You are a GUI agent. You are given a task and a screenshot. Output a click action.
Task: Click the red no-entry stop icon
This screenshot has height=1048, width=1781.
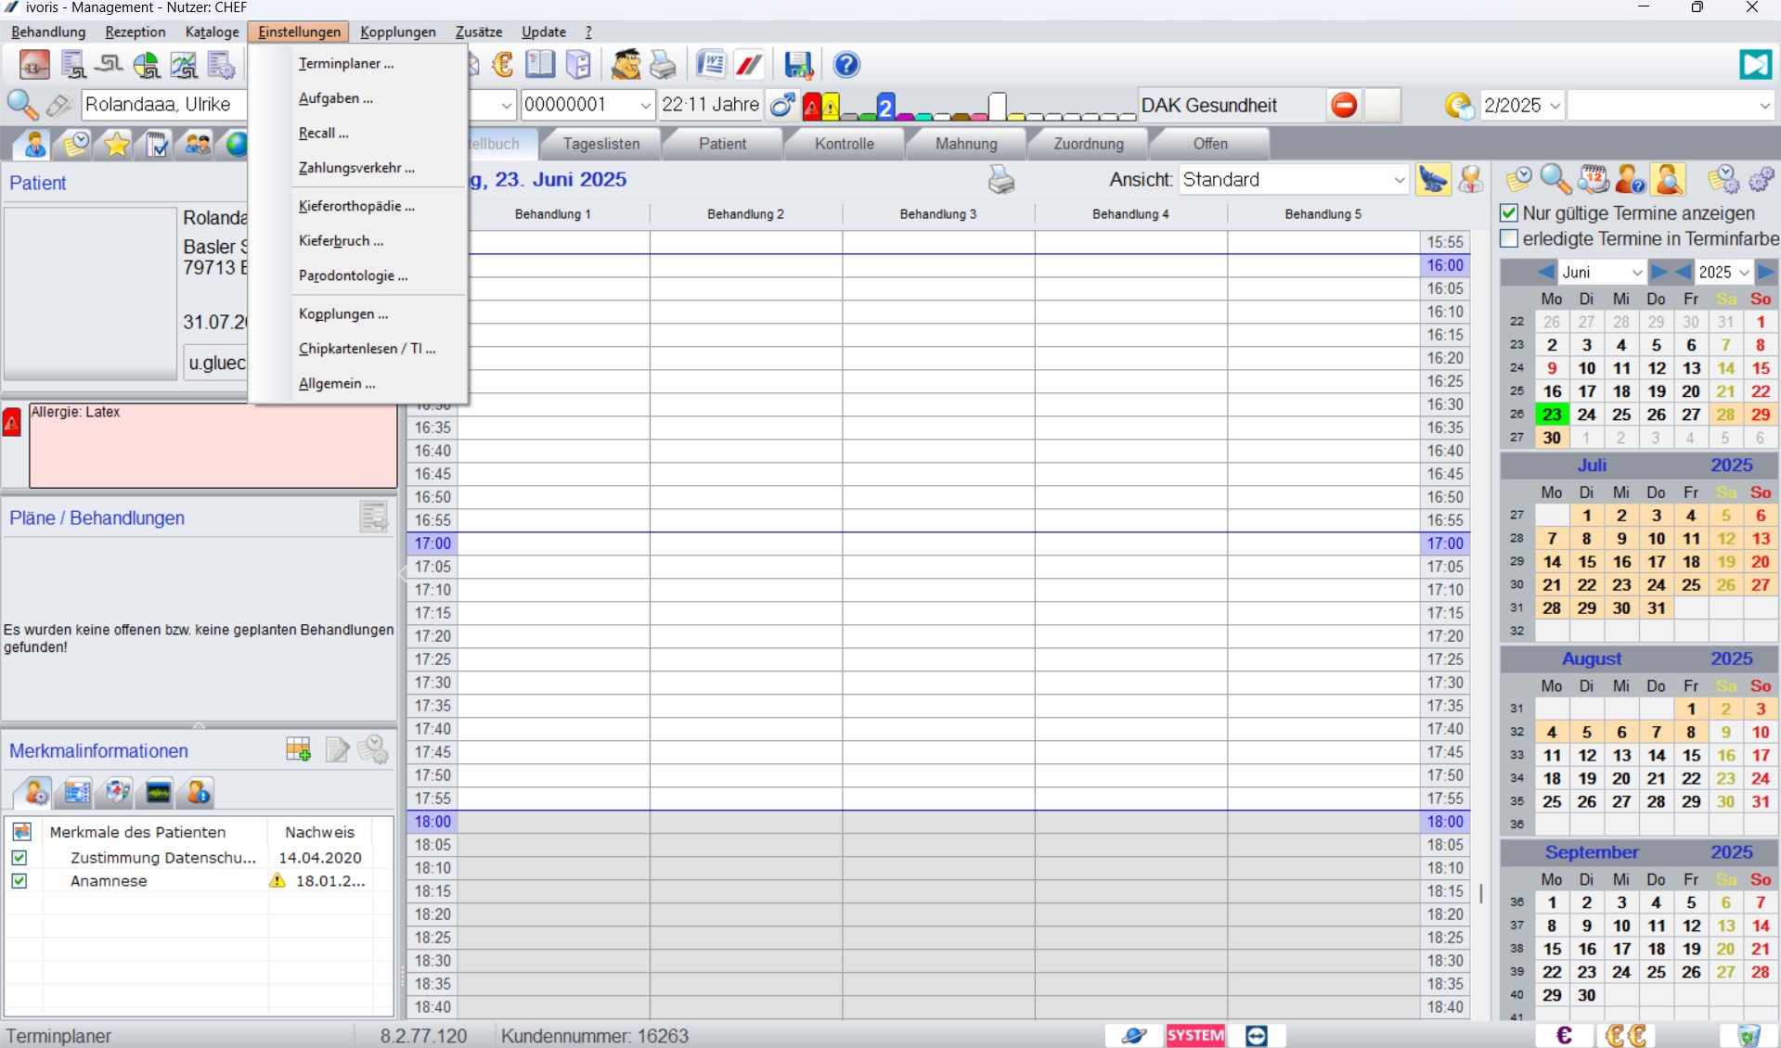click(x=1344, y=105)
